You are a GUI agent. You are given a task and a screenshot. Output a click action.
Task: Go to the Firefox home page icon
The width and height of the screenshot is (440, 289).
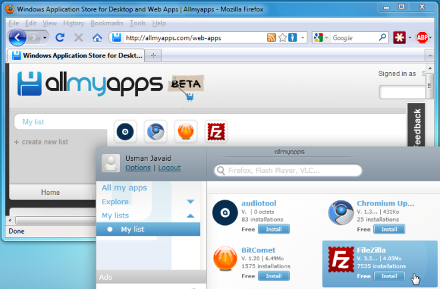tap(97, 37)
